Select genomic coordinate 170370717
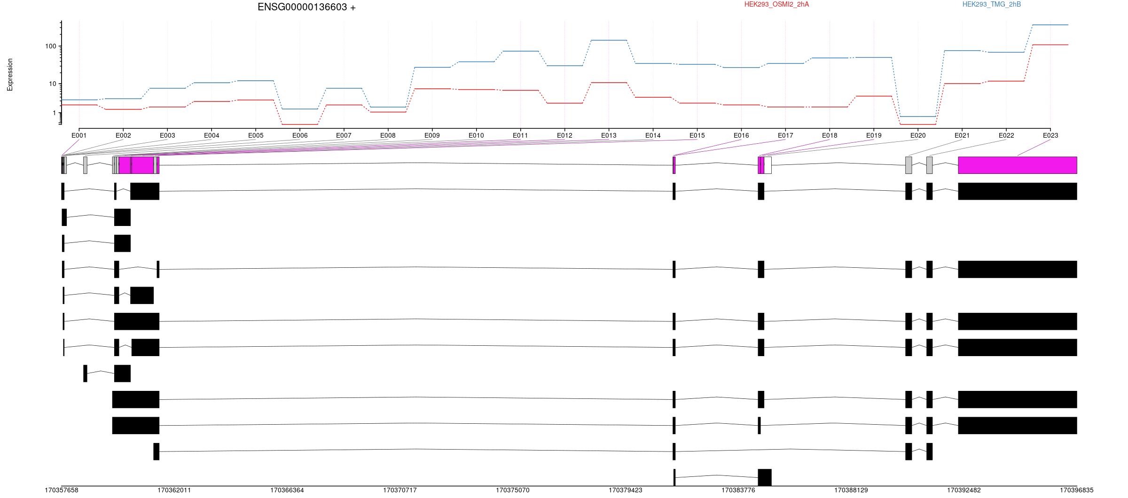The width and height of the screenshot is (1128, 498). tap(400, 490)
